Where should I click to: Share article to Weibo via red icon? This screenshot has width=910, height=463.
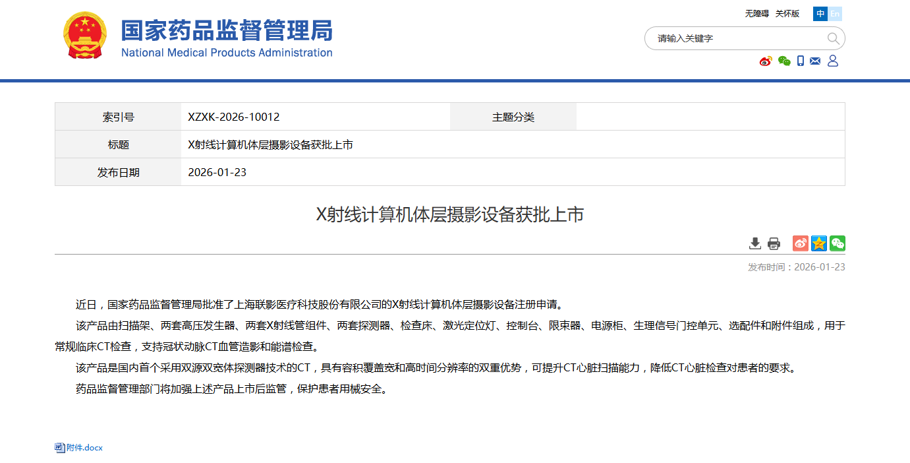coord(800,243)
